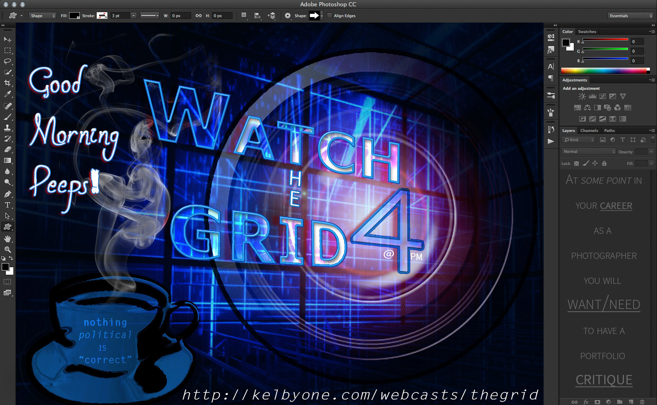Open the Actions panel play icon

click(x=551, y=142)
